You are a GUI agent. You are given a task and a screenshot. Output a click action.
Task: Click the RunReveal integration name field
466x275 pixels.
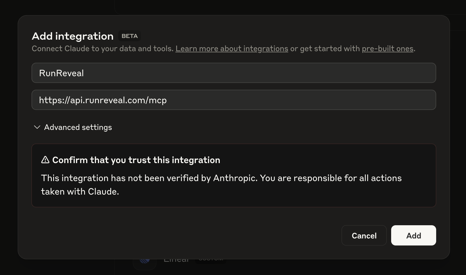(x=234, y=73)
